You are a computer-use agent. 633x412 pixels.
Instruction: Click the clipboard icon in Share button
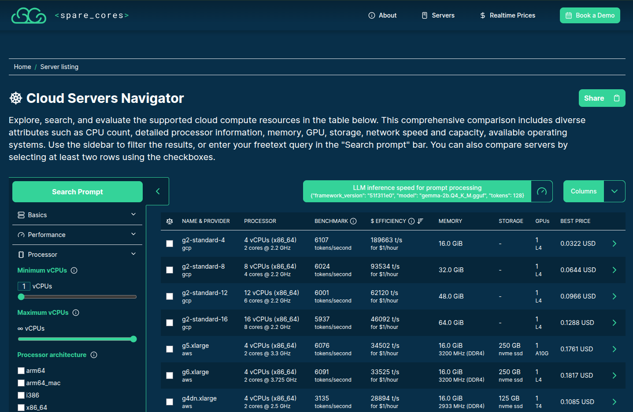617,98
